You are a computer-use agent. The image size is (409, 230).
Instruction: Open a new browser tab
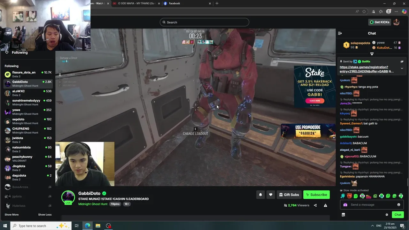(x=217, y=4)
